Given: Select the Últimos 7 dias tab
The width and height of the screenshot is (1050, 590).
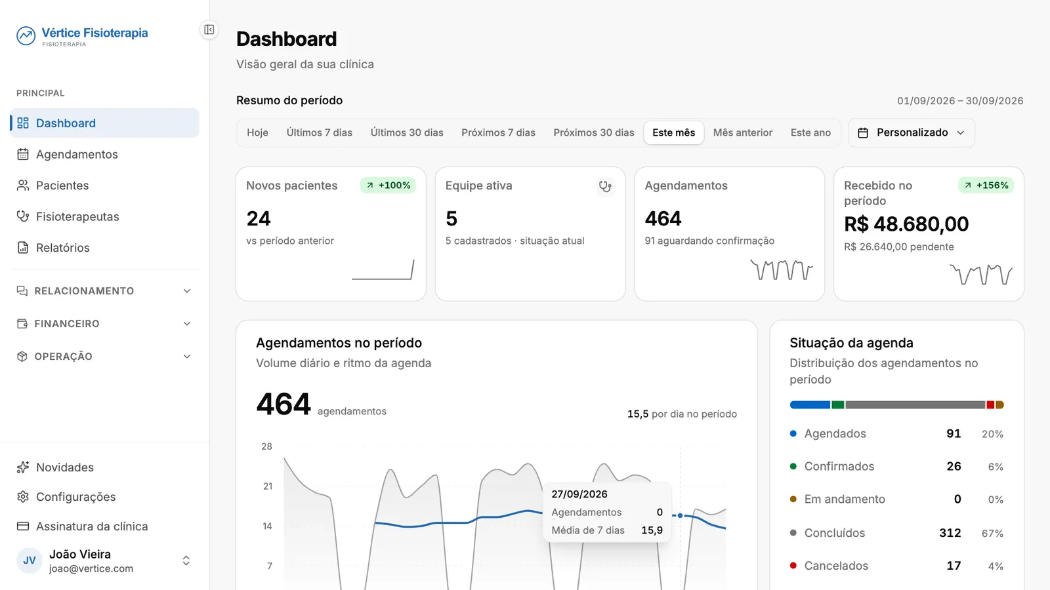Looking at the screenshot, I should pos(320,133).
